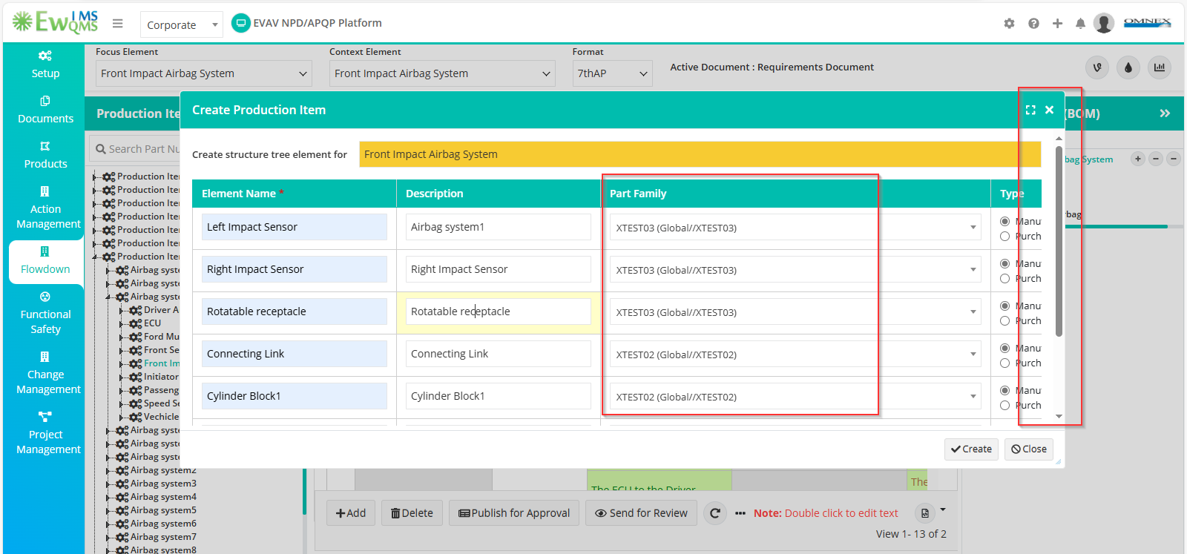Open Part Family dropdown for Right Impact Sensor

point(795,270)
